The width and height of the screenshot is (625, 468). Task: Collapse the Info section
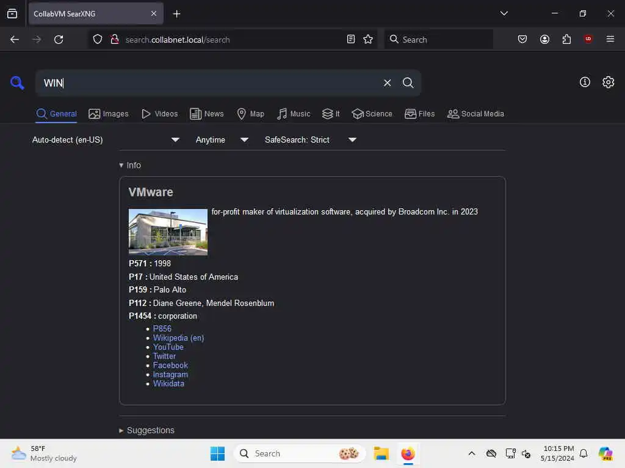click(x=130, y=165)
